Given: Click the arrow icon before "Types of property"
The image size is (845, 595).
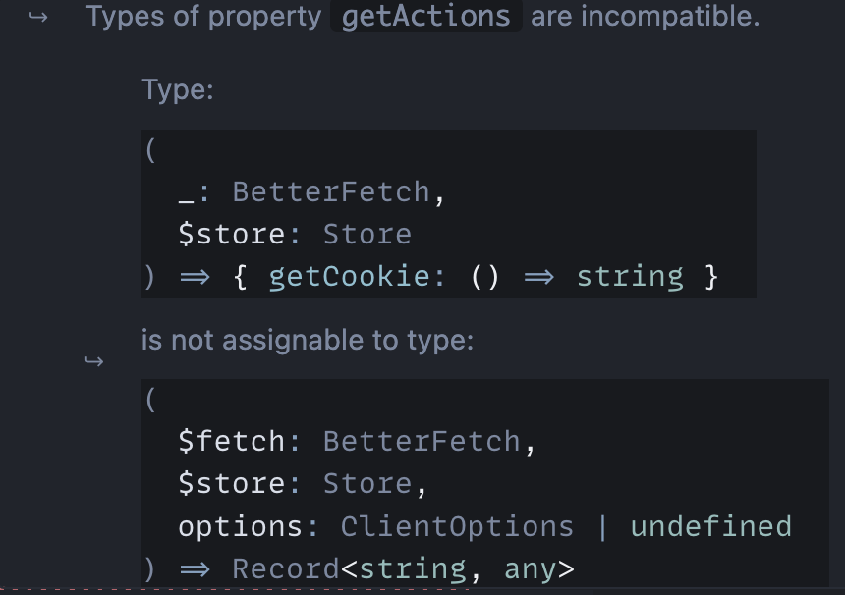Looking at the screenshot, I should [x=38, y=18].
